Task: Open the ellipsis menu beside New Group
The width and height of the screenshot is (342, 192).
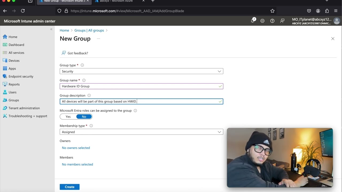Action: pyautogui.click(x=99, y=39)
